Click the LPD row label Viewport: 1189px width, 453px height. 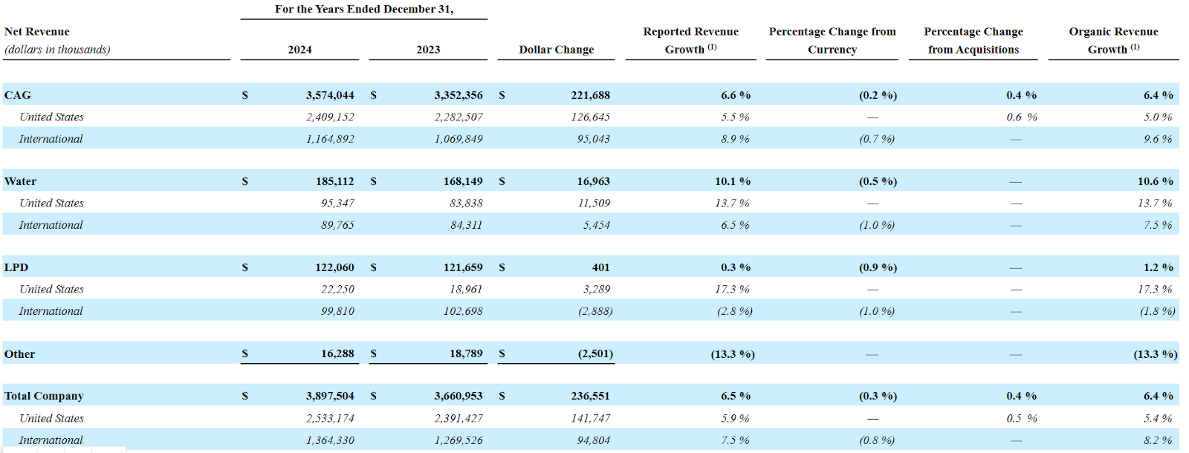click(x=16, y=267)
